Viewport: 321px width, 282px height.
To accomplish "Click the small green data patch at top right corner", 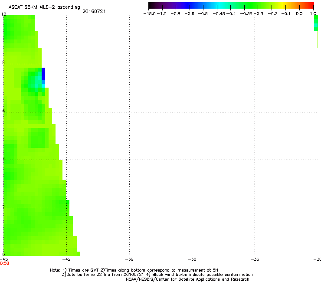I will (x=316, y=23).
